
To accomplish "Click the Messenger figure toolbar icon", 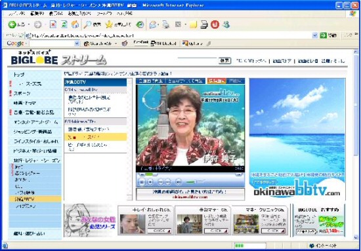I will pos(226,25).
